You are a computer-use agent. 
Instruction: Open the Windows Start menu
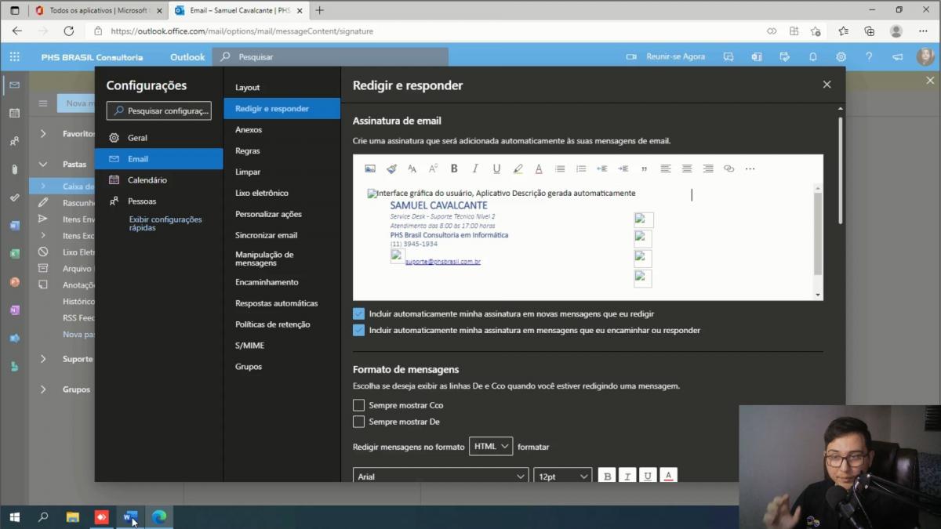14,517
